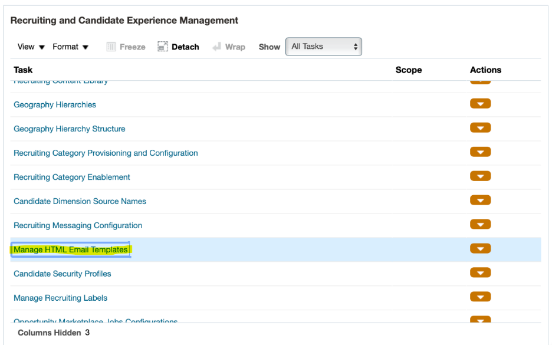
Task: Open Recruiting Category Provisioning and Configuration
Action: pyautogui.click(x=106, y=153)
